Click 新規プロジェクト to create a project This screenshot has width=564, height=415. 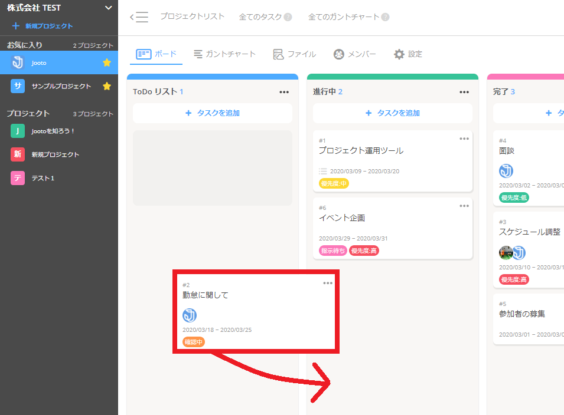click(x=43, y=26)
